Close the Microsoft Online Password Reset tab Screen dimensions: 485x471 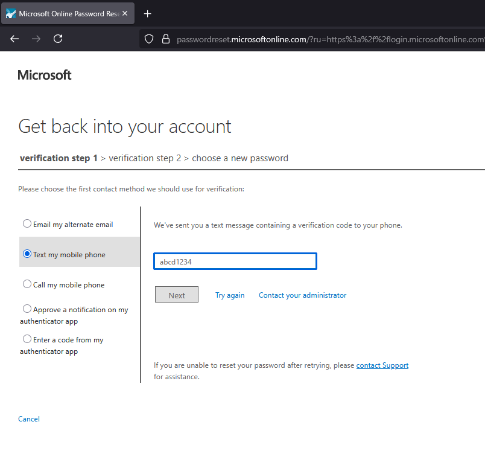coord(125,13)
